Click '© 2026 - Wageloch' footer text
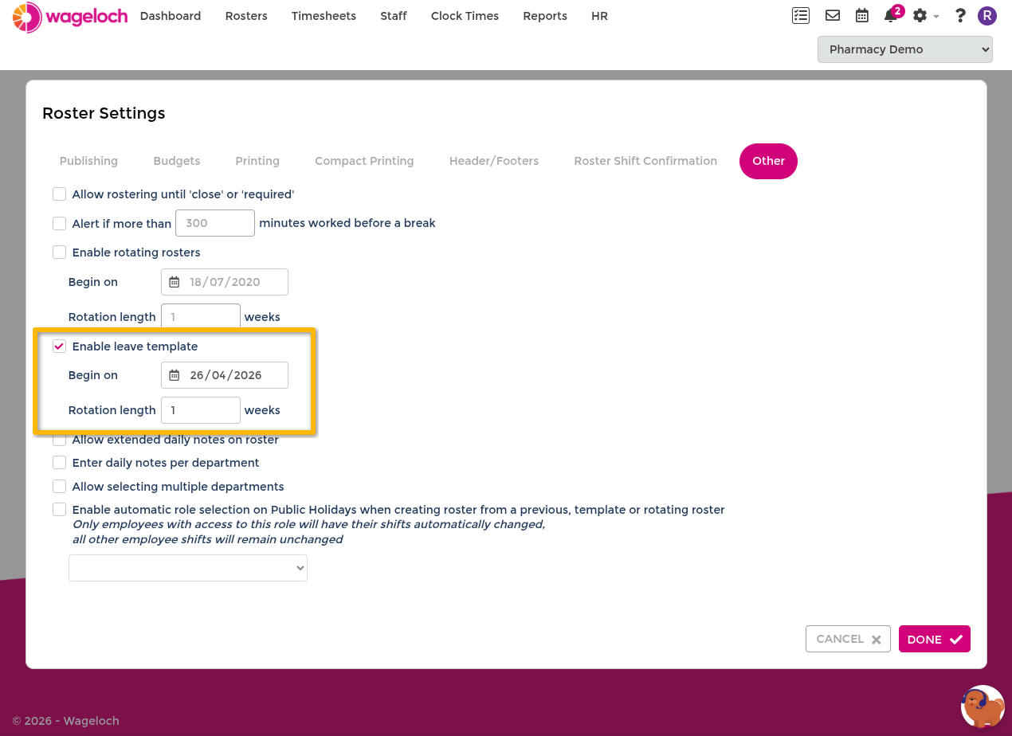Image resolution: width=1012 pixels, height=736 pixels. 65,721
